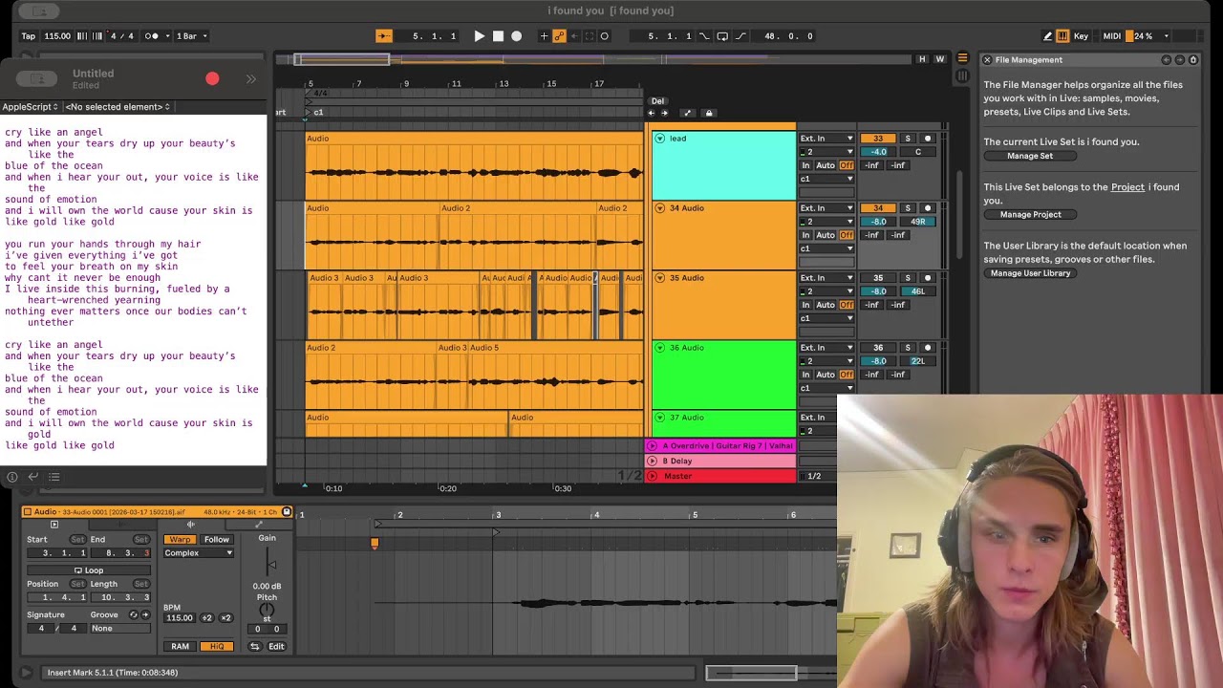The image size is (1223, 688).
Task: Click the optimize arrangement height arrows icon
Action: (687, 114)
